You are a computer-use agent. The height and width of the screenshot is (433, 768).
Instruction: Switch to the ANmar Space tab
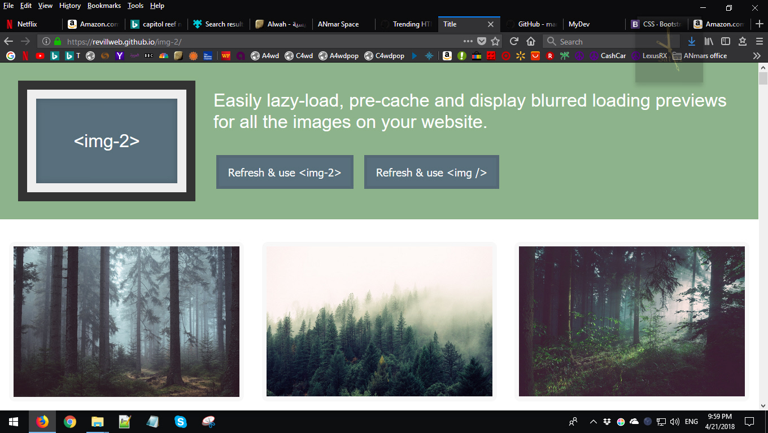click(338, 24)
